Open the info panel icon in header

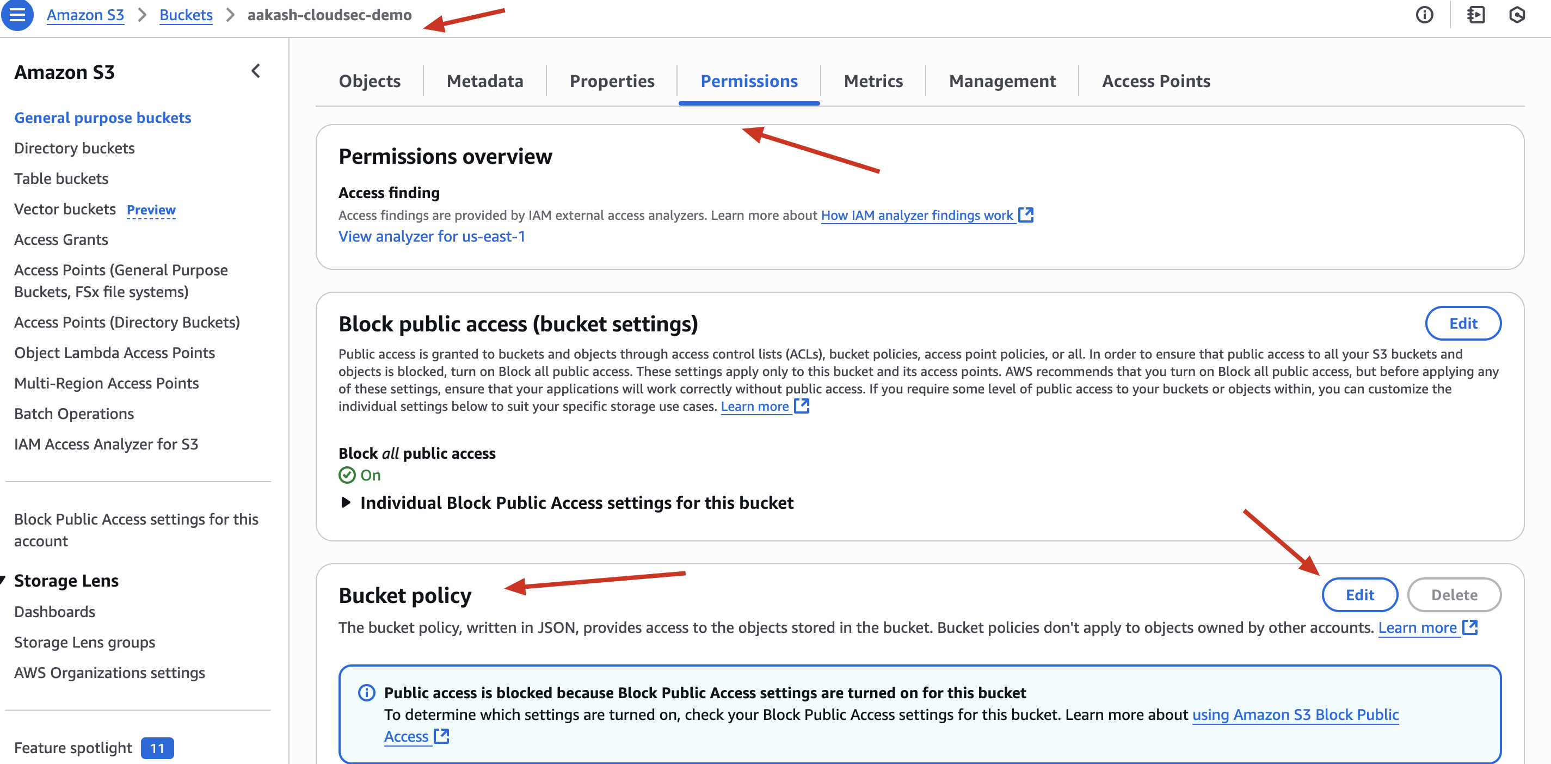[1424, 15]
